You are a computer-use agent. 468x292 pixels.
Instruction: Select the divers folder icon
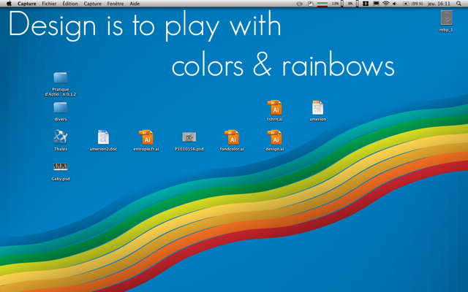(60, 107)
